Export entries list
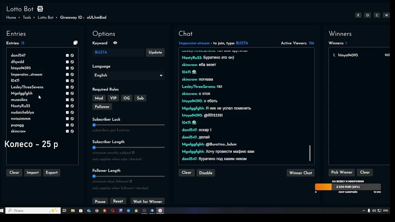This screenshot has height=222, width=395. [x=52, y=173]
